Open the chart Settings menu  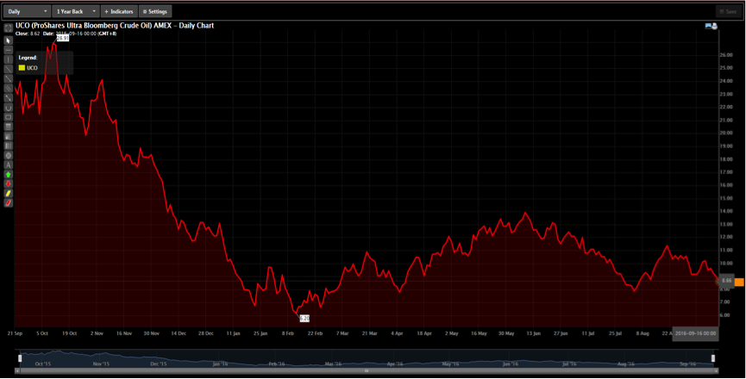(155, 11)
